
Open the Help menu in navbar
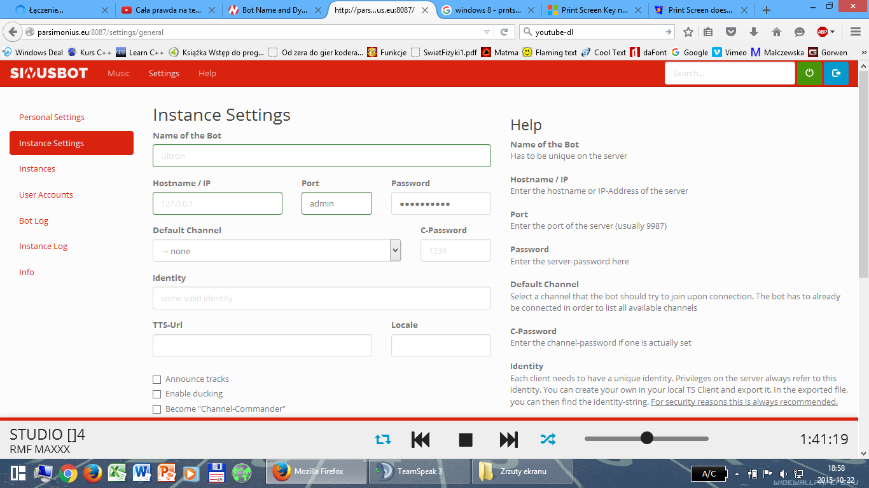pos(207,73)
